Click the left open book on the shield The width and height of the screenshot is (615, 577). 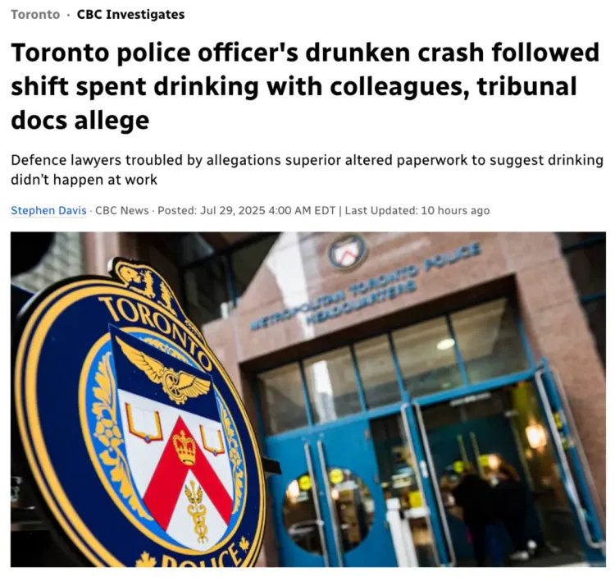point(144,422)
